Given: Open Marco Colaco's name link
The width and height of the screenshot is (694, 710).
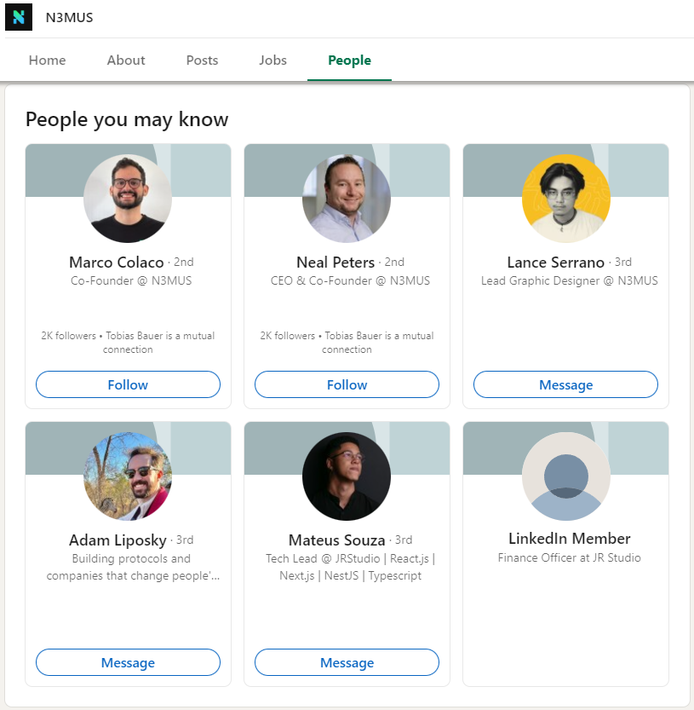Looking at the screenshot, I should point(116,263).
